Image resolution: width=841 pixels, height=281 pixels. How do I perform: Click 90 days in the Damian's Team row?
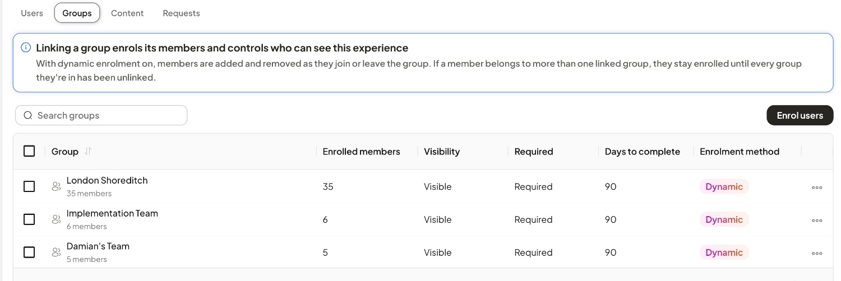tap(611, 252)
